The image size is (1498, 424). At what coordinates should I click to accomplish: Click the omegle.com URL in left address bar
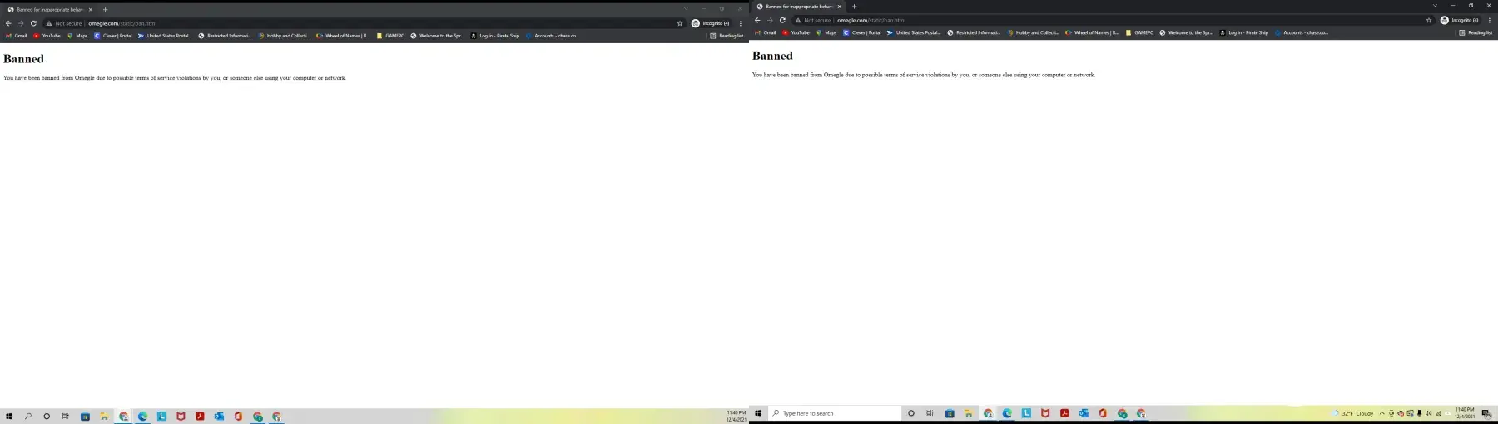pos(122,23)
